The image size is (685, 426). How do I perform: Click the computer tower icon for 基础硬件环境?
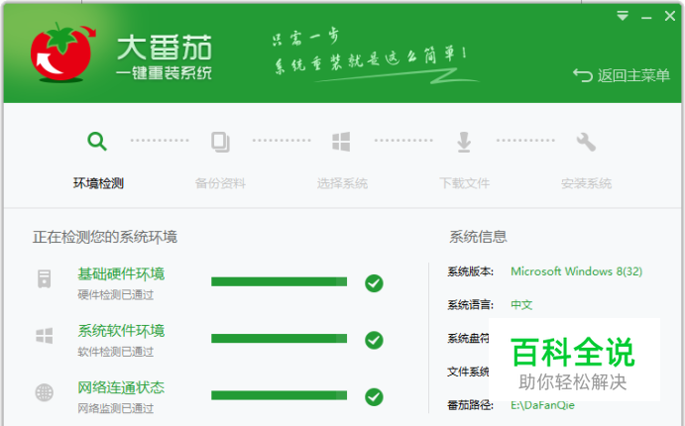(x=45, y=279)
